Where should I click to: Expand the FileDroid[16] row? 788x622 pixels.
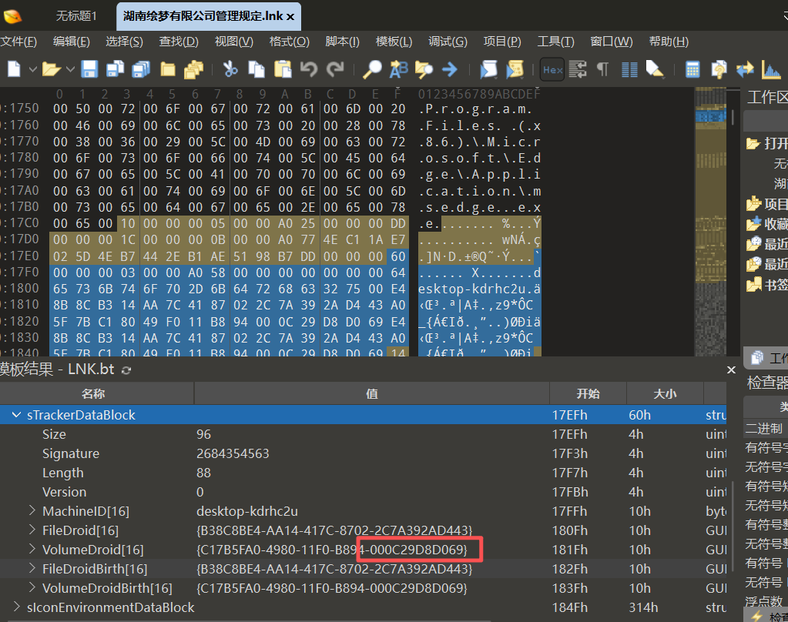(x=32, y=530)
